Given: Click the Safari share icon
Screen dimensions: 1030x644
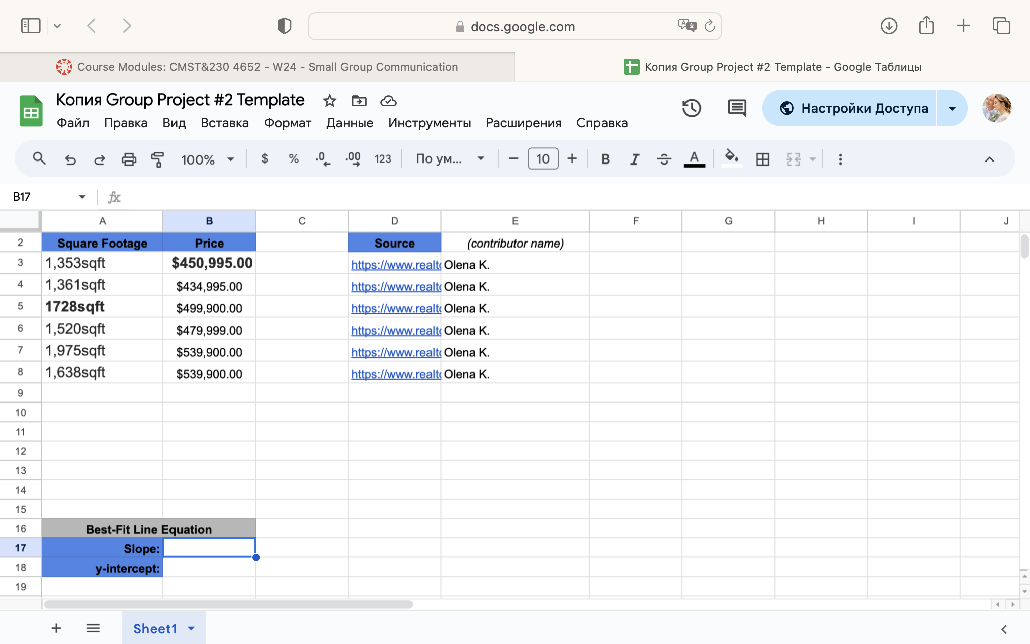Looking at the screenshot, I should [926, 25].
